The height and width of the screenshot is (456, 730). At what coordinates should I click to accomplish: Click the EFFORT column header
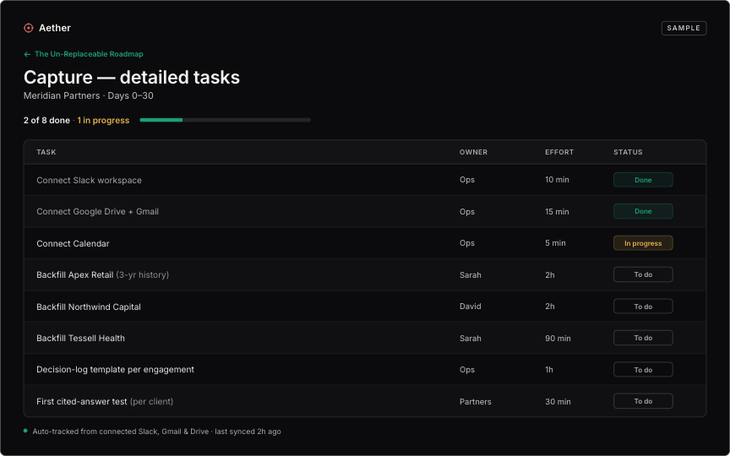pos(559,152)
